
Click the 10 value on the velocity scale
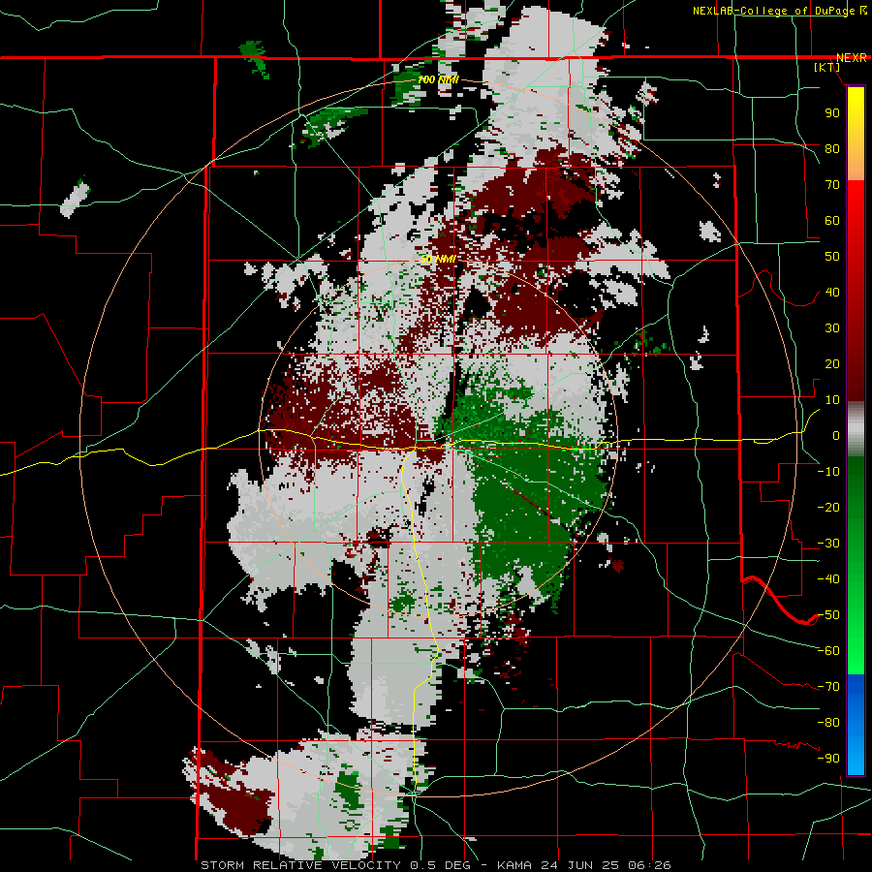[x=832, y=400]
